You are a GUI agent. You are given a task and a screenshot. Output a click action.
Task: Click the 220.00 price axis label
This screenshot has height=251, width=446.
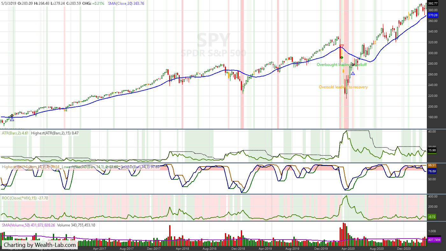pos(433,96)
